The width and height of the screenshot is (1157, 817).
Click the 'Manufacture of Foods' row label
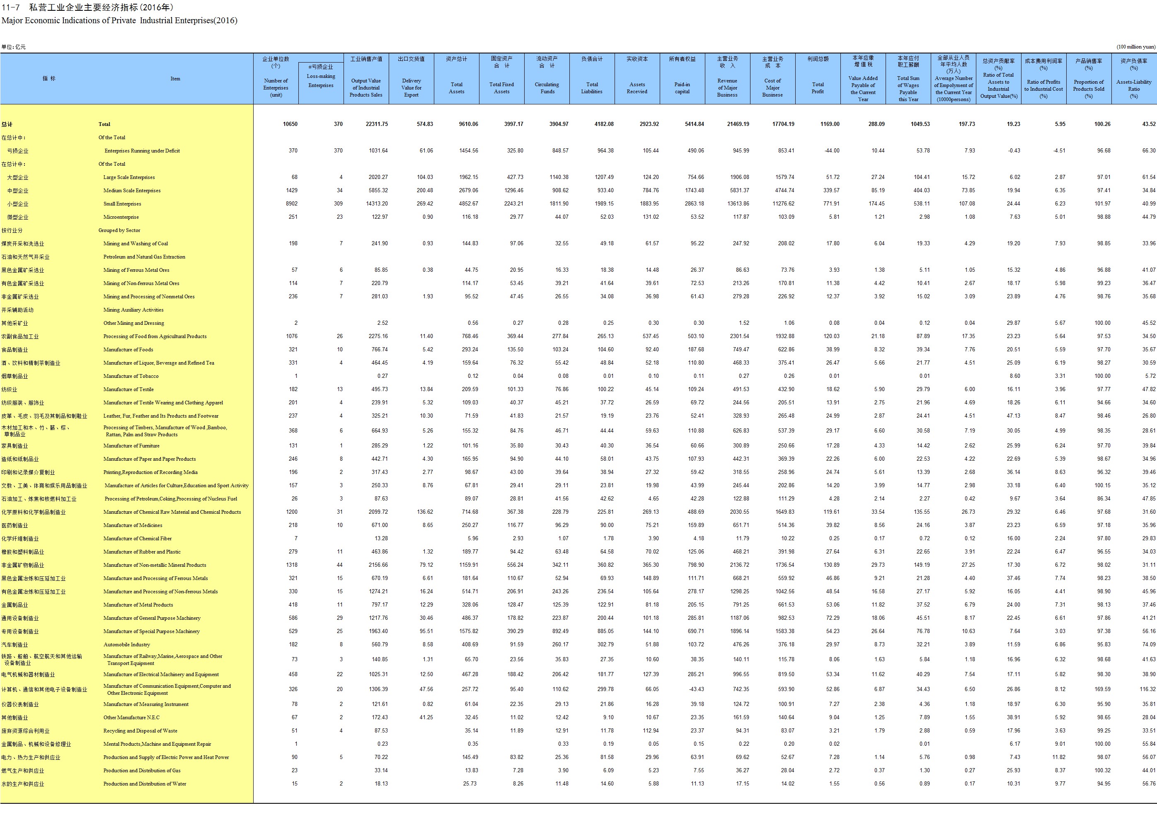coord(128,350)
